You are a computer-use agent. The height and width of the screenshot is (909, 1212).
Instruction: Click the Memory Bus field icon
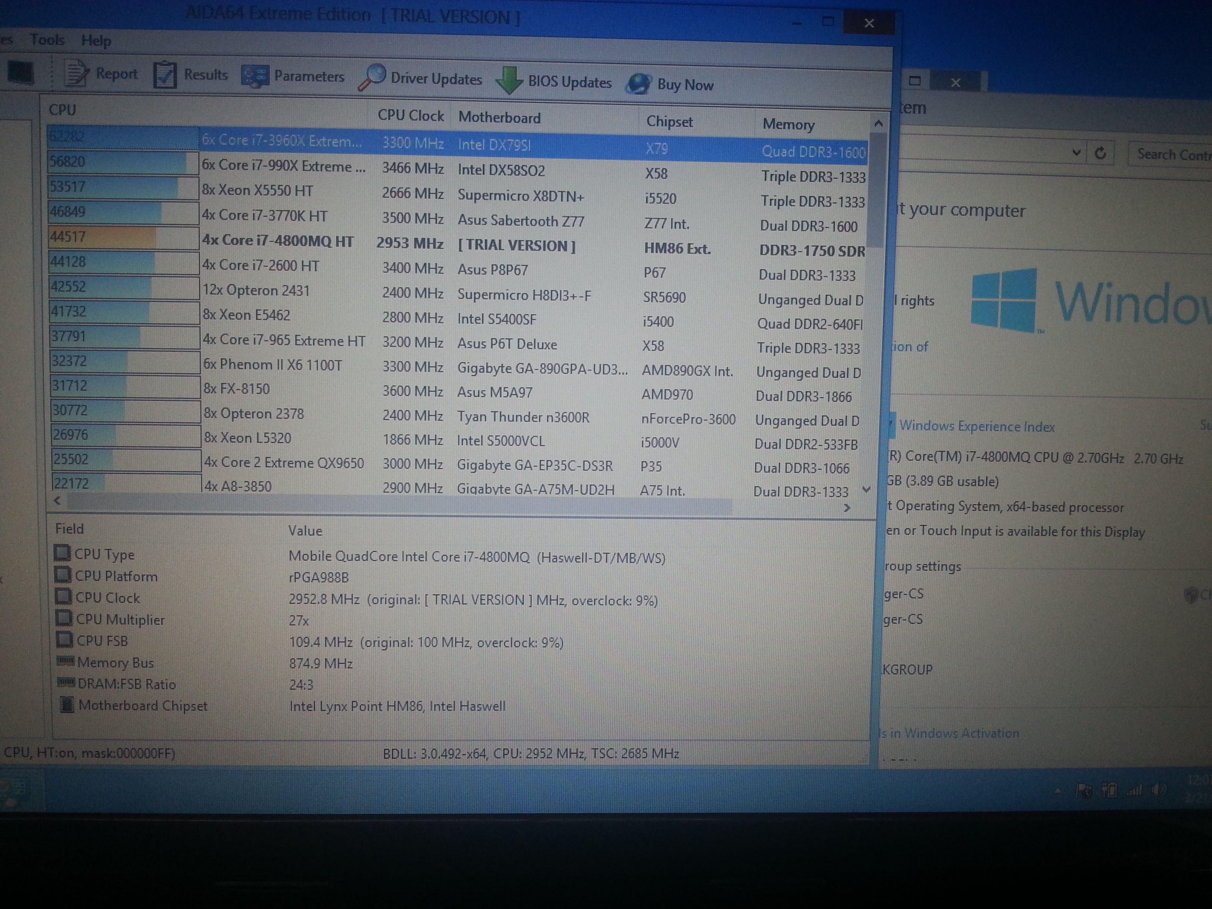[x=65, y=661]
